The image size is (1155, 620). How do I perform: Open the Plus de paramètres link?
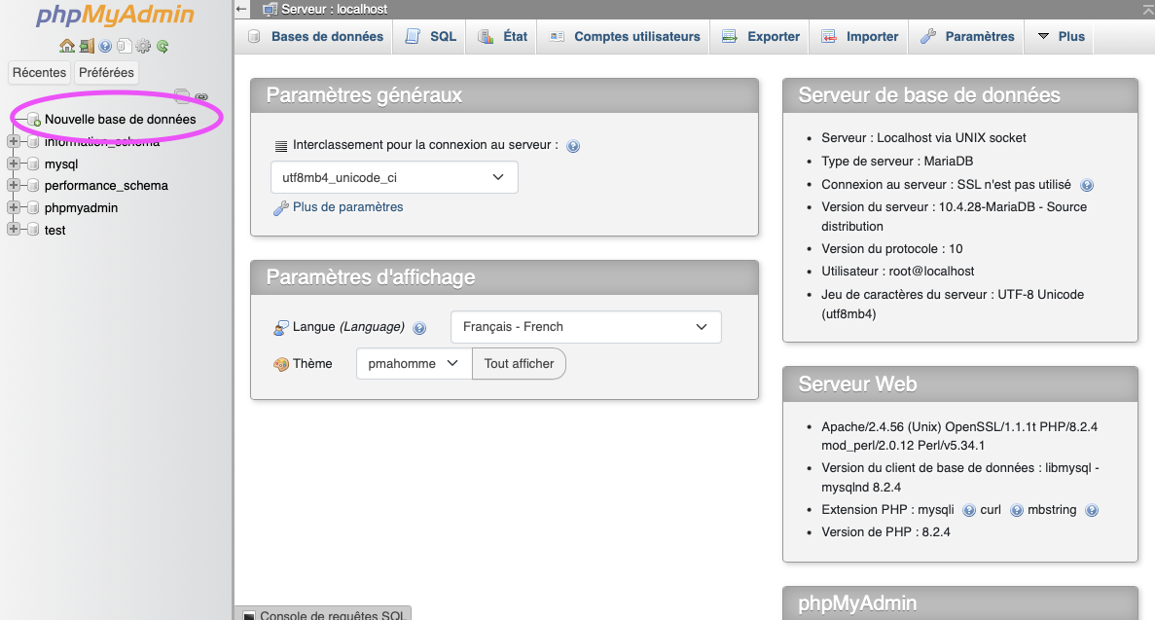click(x=347, y=207)
